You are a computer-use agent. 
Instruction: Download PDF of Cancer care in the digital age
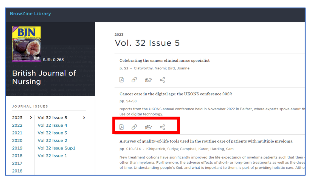click(x=121, y=127)
